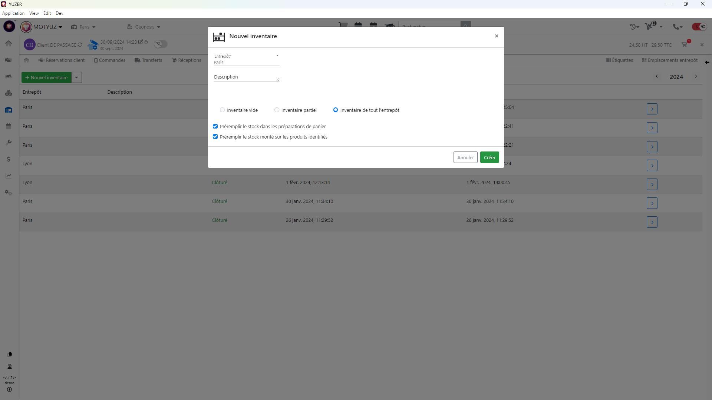Click the shopping cart icon with badge
The image size is (712, 400).
pos(685,44)
